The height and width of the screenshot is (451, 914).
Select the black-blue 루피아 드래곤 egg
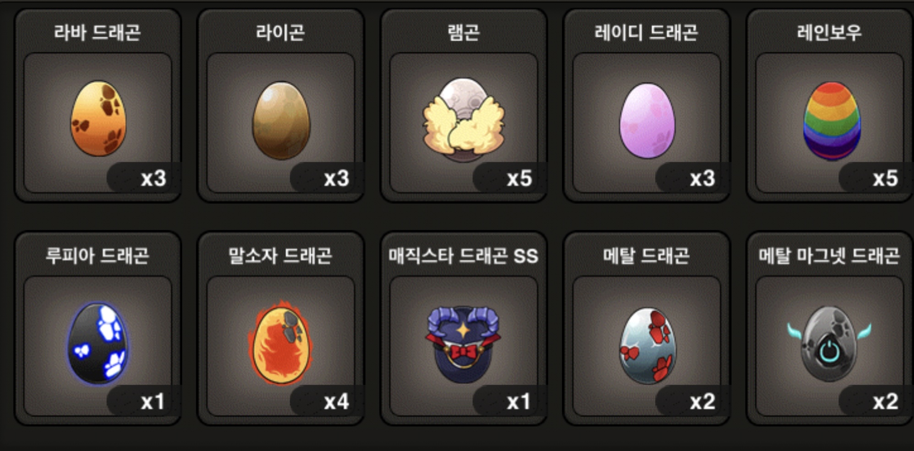coord(98,343)
